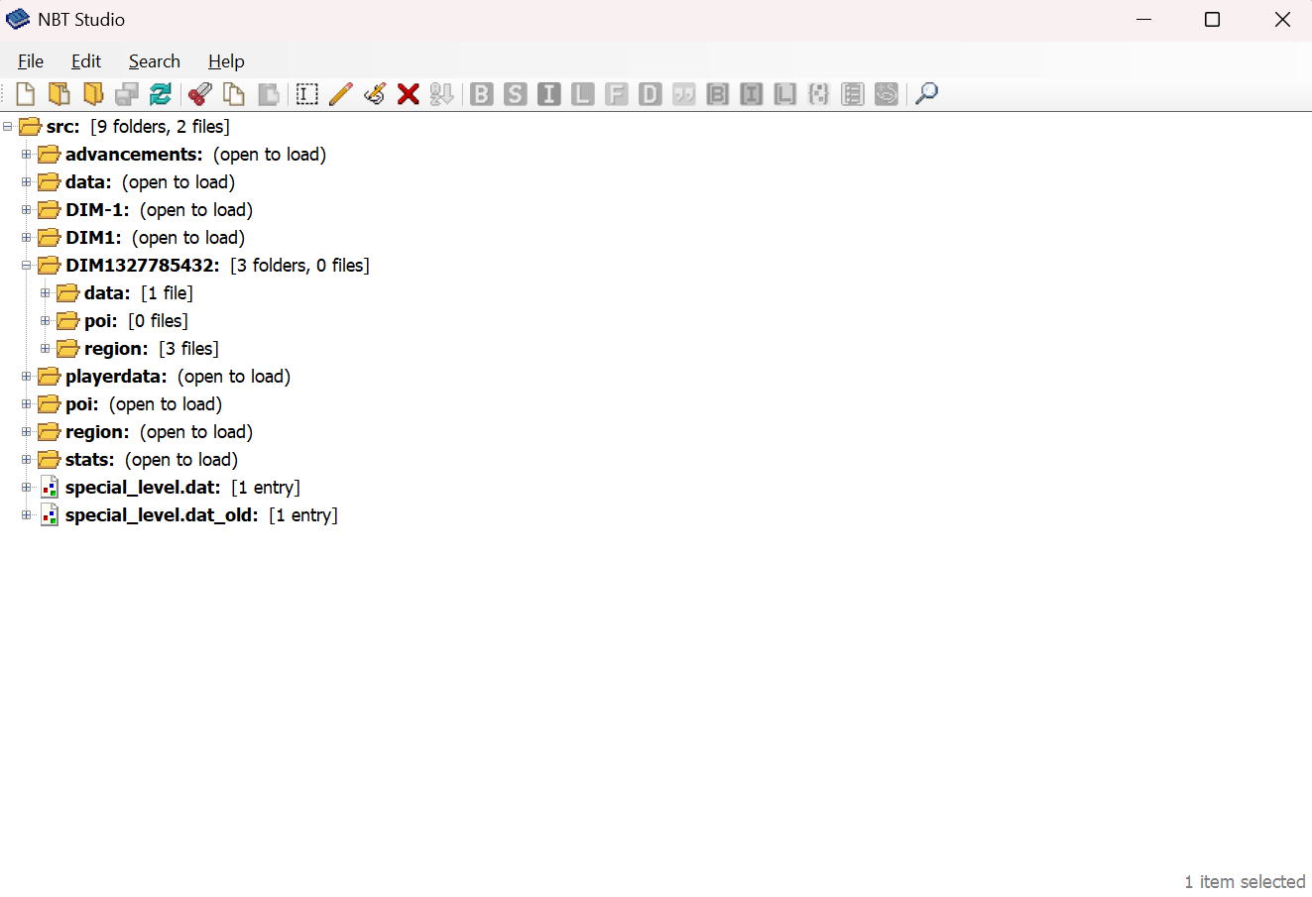The width and height of the screenshot is (1312, 897).
Task: Cut using the red scissors icon
Action: 200,94
